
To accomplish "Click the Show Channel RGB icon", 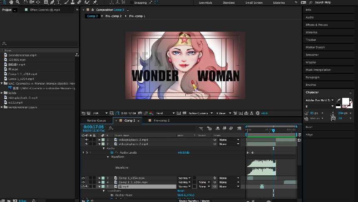I will [x=151, y=113].
